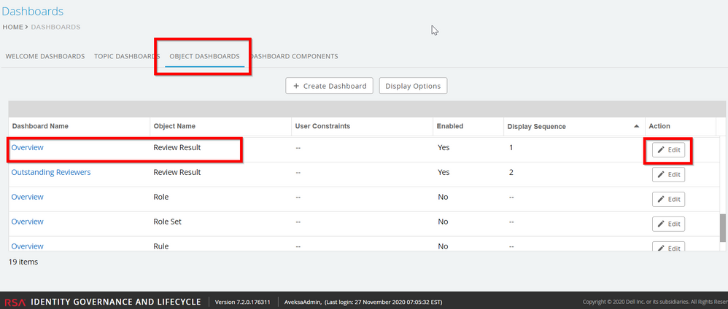
Task: Select the Object Dashboards tab
Action: tap(204, 56)
